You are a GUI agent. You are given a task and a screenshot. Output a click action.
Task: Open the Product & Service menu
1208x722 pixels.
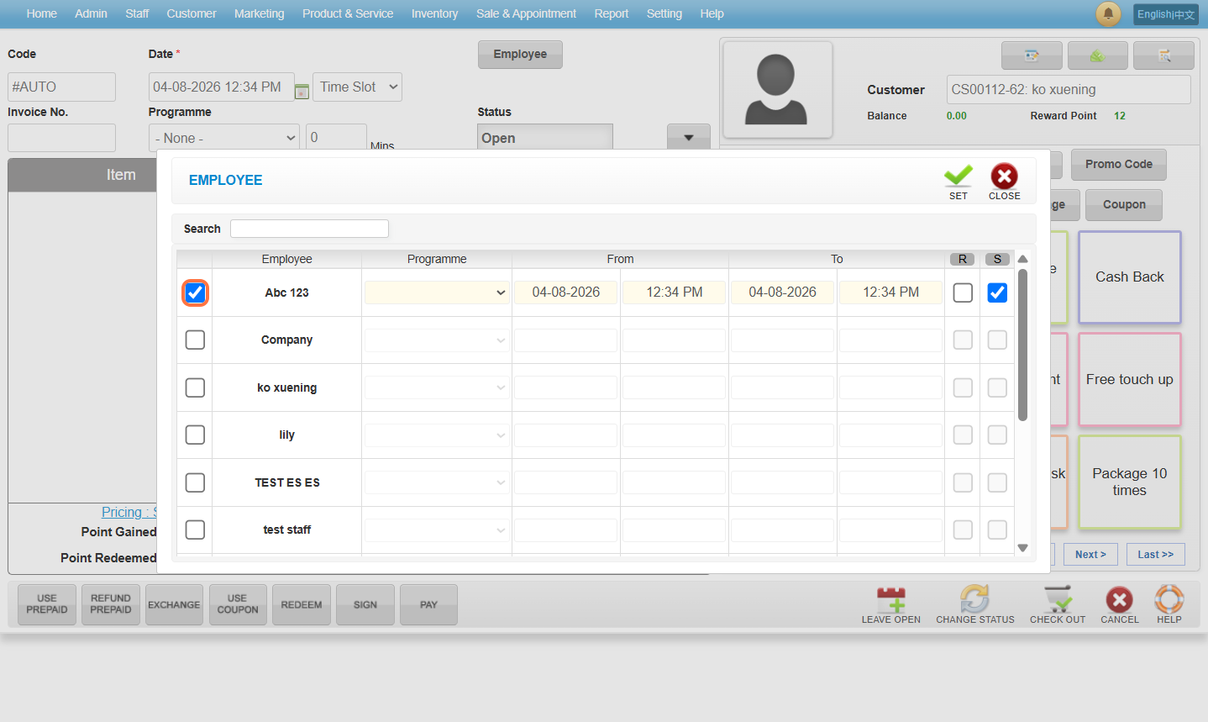[x=348, y=13]
